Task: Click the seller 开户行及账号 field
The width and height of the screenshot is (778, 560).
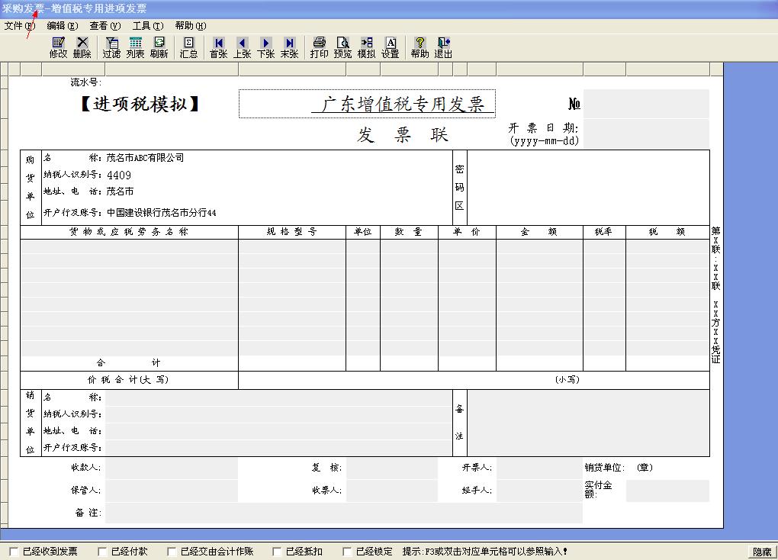Action: 278,447
